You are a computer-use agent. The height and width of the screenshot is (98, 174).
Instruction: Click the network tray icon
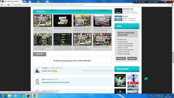[x=160, y=96]
